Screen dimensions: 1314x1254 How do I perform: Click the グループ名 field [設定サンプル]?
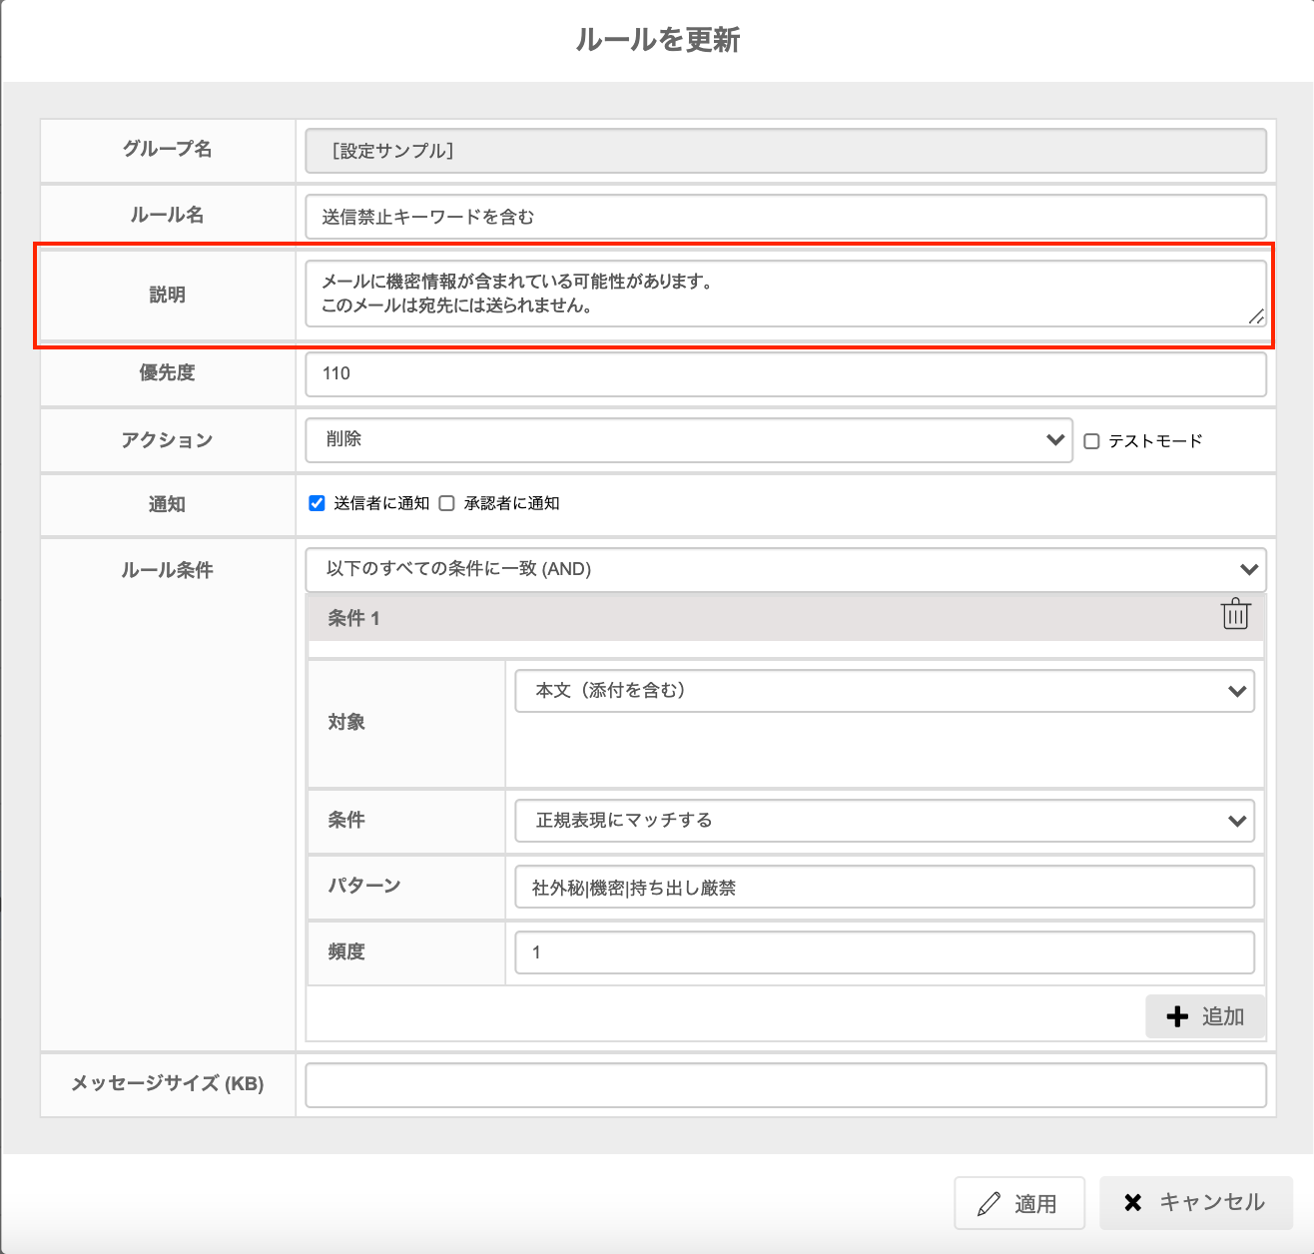[786, 151]
